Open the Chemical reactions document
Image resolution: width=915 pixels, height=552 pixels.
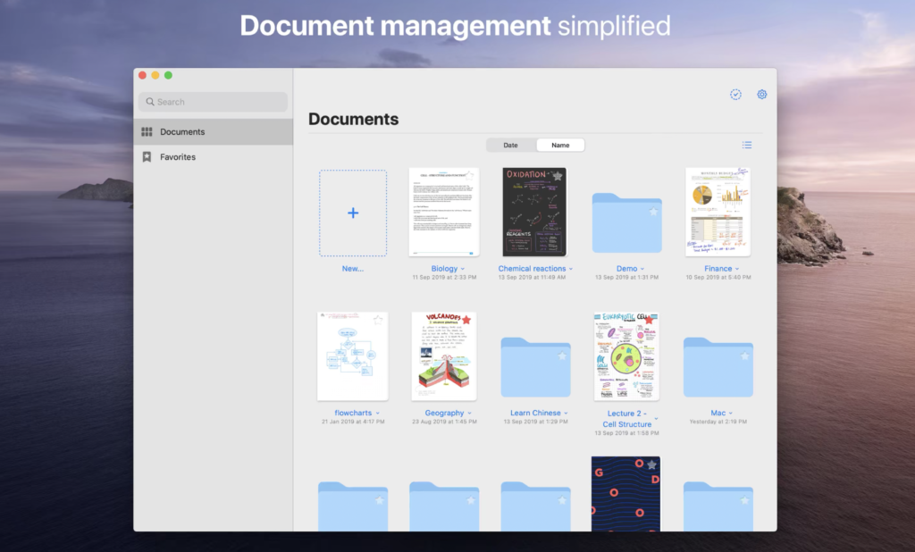tap(533, 212)
